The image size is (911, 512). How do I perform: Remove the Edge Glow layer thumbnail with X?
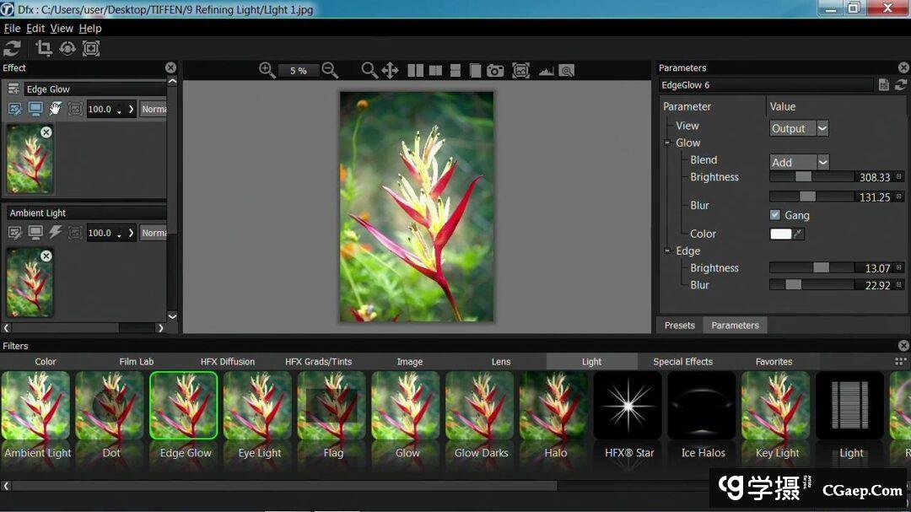point(46,132)
